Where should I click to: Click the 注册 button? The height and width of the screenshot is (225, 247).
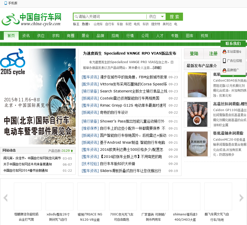point(213,54)
